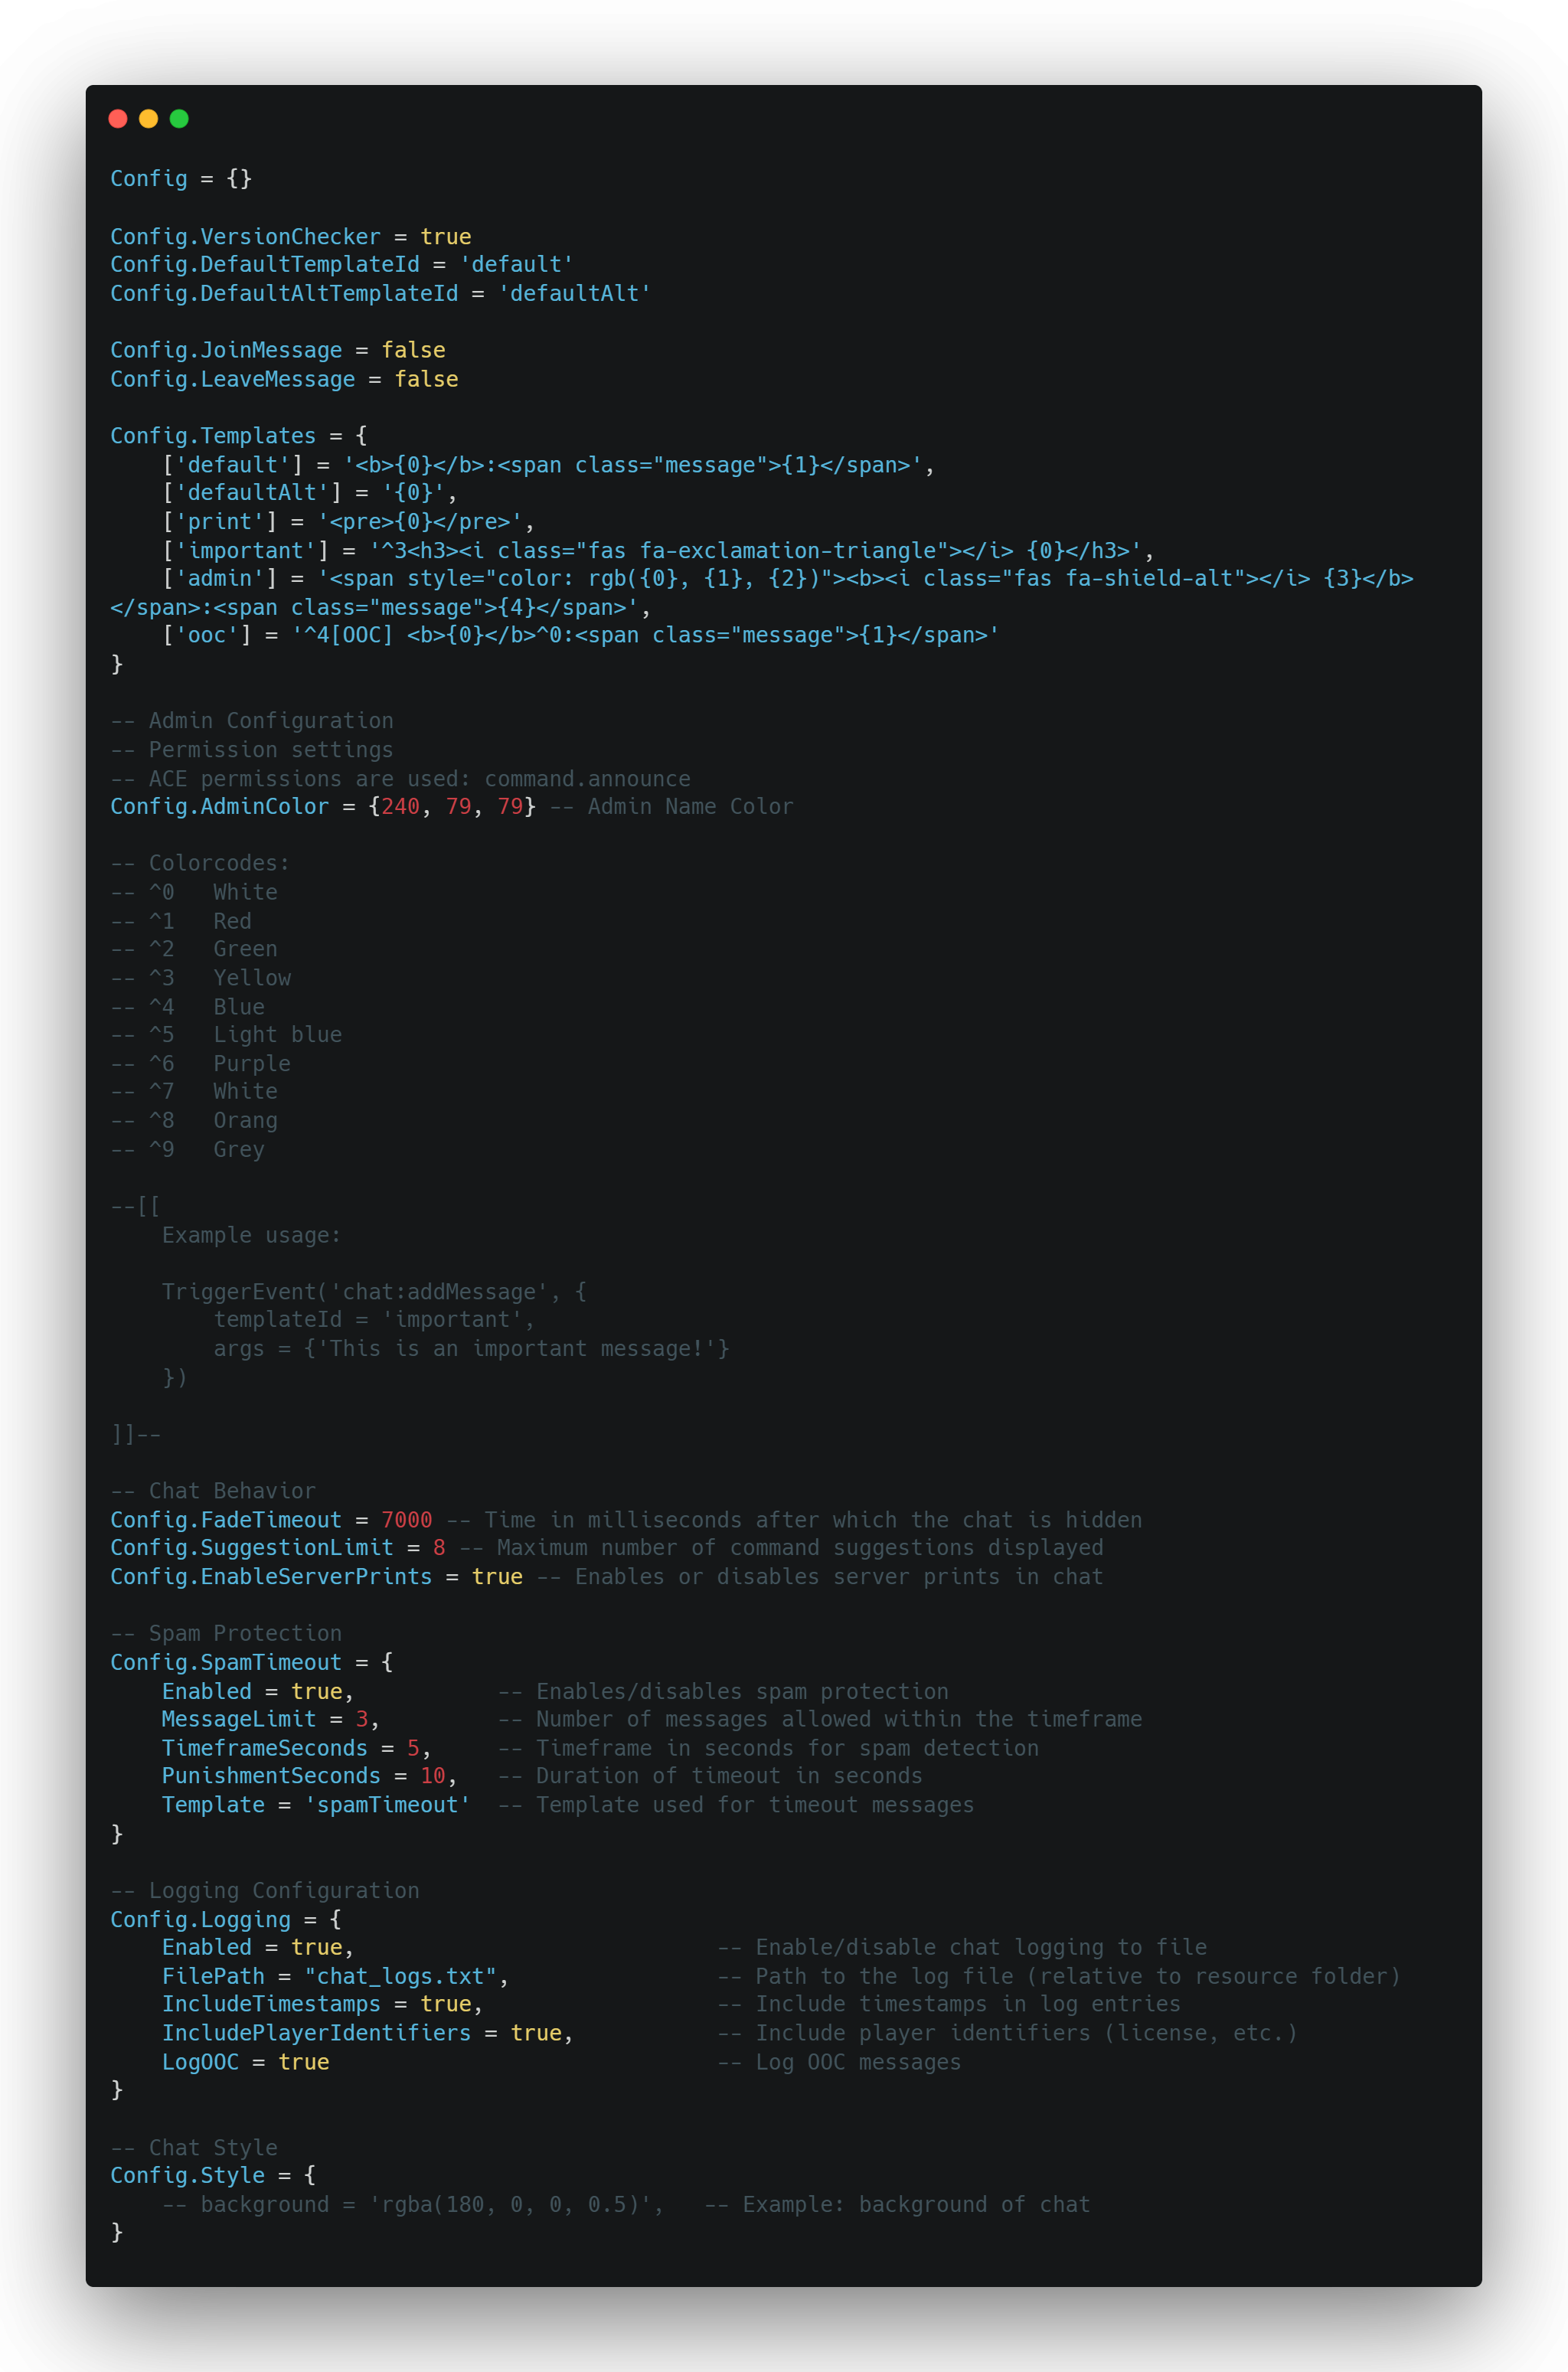Viewport: 1568px width, 2372px height.
Task: Click the yellow minimize window dot
Action: pyautogui.click(x=148, y=119)
